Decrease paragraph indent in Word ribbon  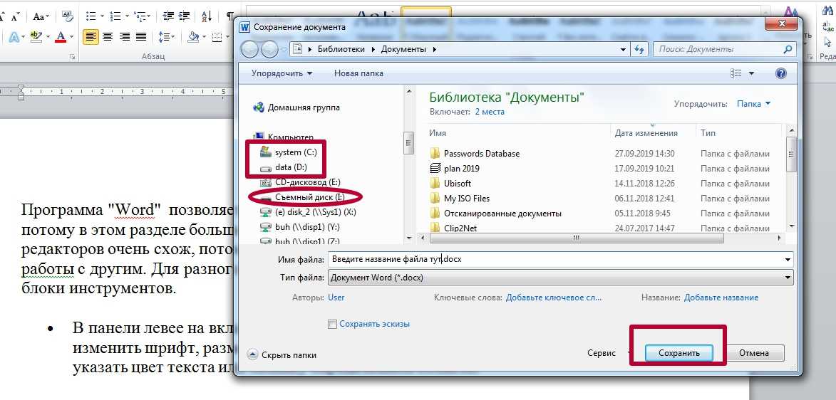click(168, 16)
